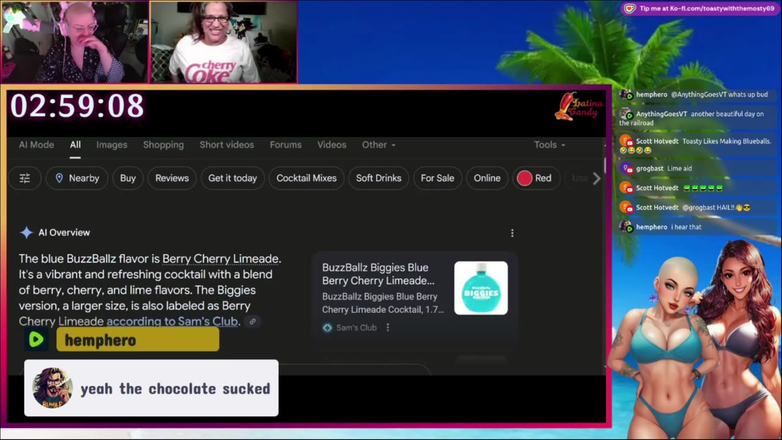This screenshot has width=782, height=440.
Task: Open AI Overview three-dot menu
Action: [512, 233]
